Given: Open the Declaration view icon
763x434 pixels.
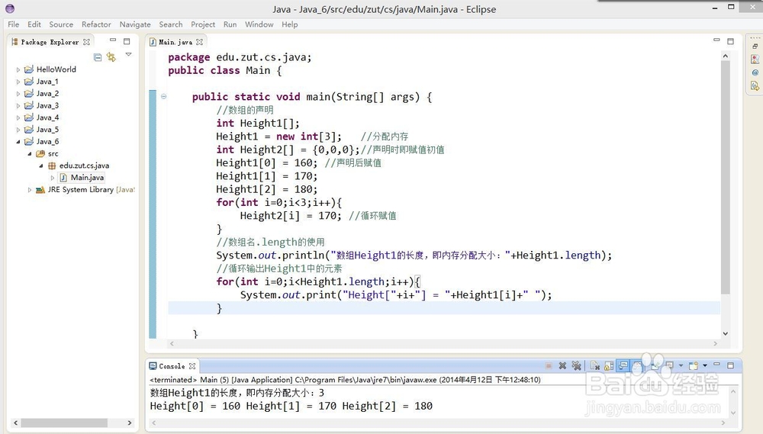Looking at the screenshot, I should 755,86.
